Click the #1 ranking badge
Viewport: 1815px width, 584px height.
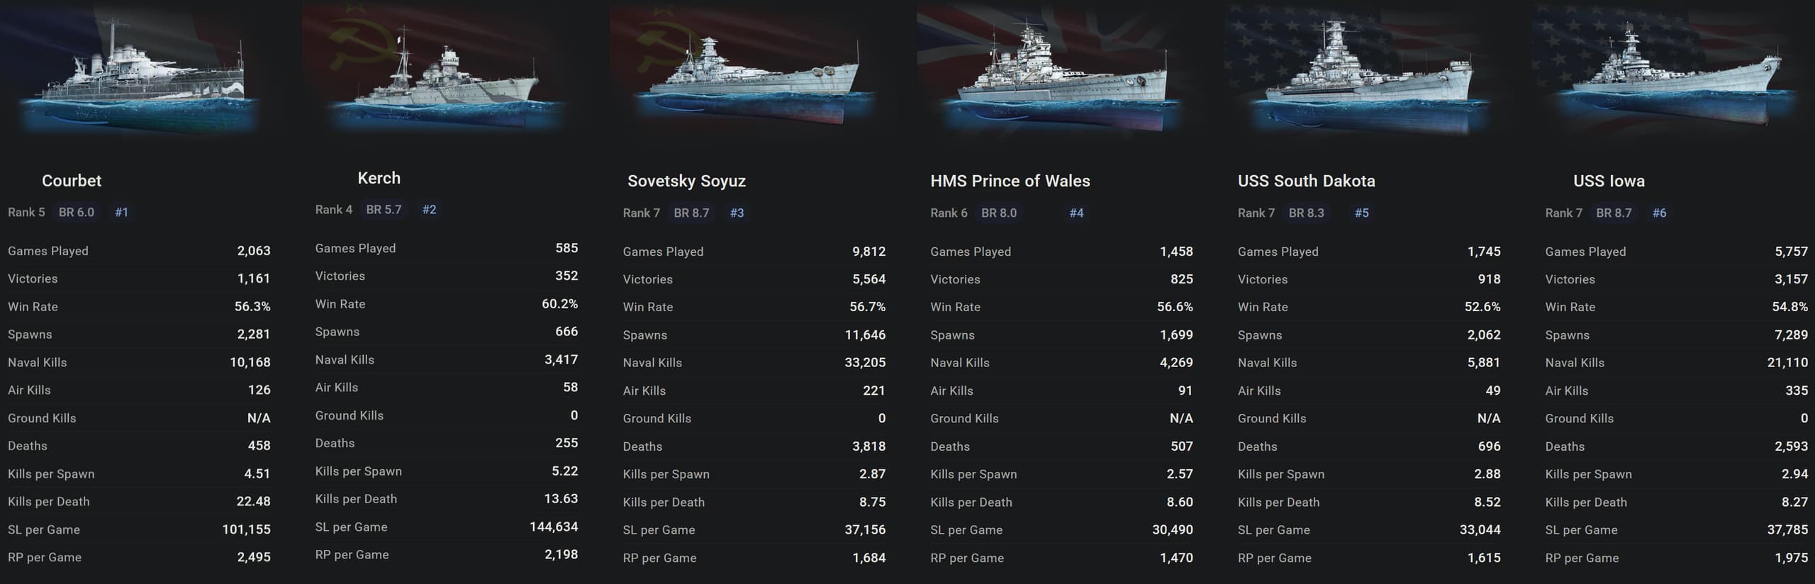122,213
